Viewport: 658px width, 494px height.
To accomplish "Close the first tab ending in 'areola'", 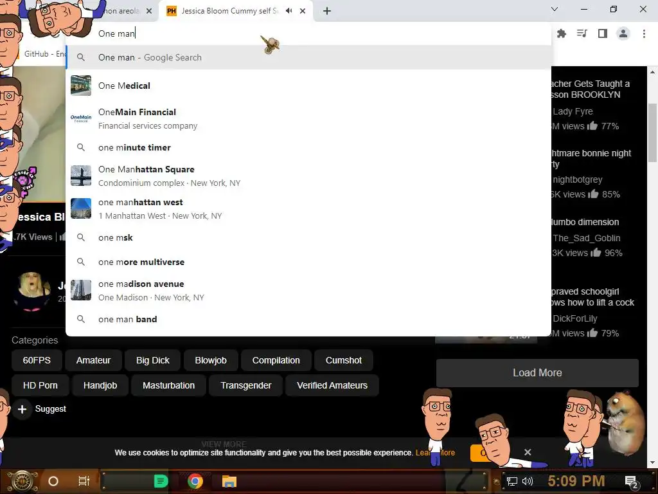I will click(149, 11).
